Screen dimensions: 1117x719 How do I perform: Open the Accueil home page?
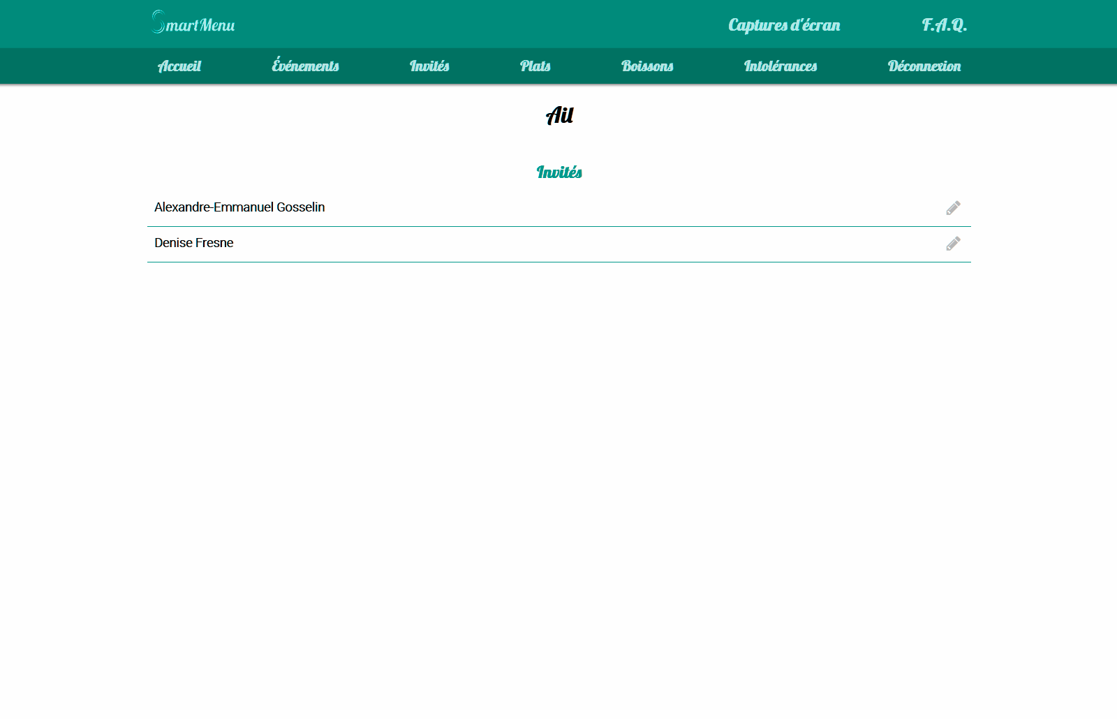179,66
